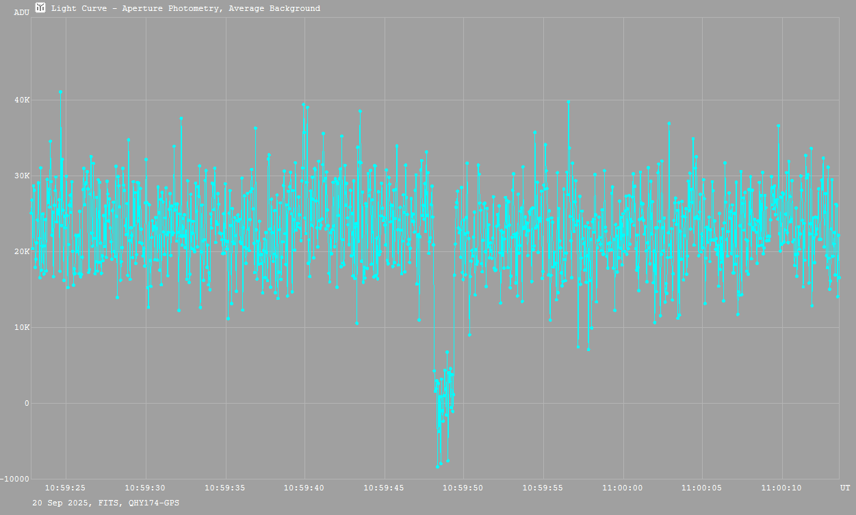This screenshot has height=515, width=856.
Task: Click the highest data point above 40K
Action: (60, 92)
